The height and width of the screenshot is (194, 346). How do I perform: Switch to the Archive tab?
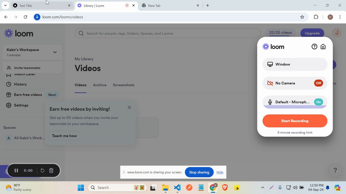(100, 85)
